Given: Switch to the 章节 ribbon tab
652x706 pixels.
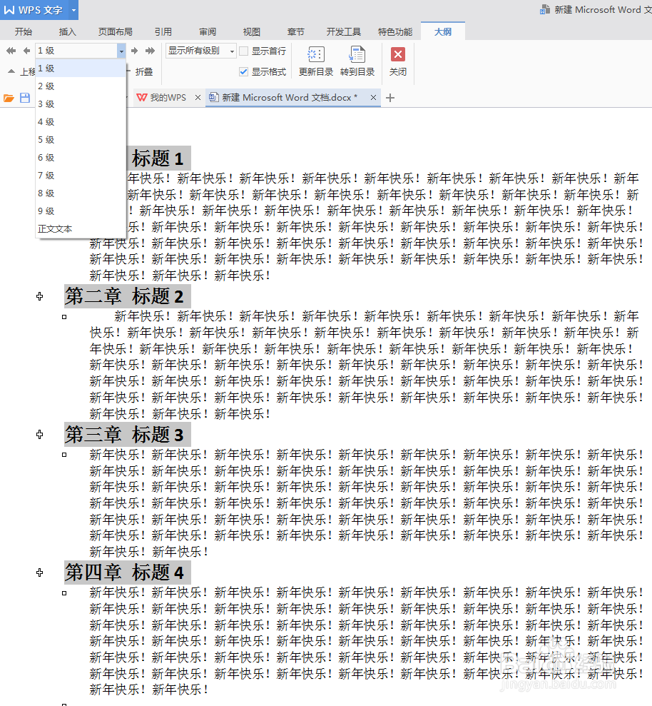Looking at the screenshot, I should [x=295, y=32].
